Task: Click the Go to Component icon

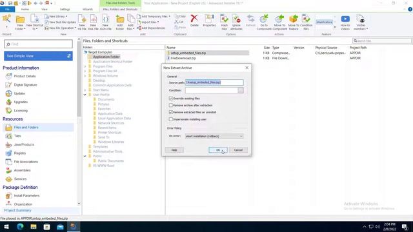Action: 264,23
